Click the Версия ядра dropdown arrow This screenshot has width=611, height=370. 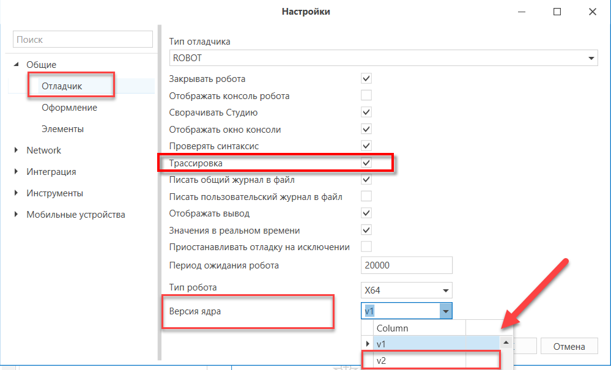(446, 311)
